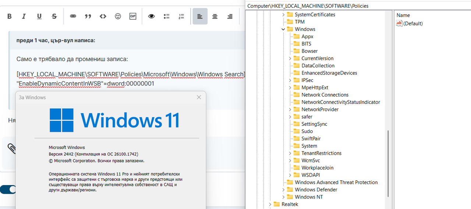471x209 pixels.
Task: Switch the toggle below the editor
Action: (8, 190)
